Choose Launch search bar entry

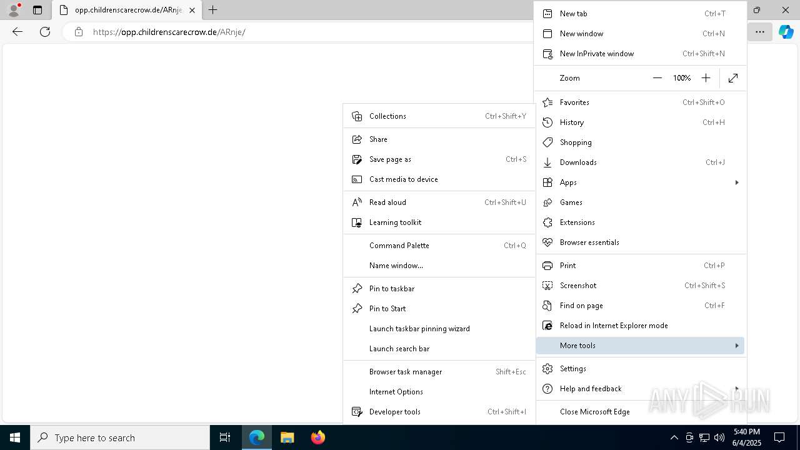click(439, 349)
